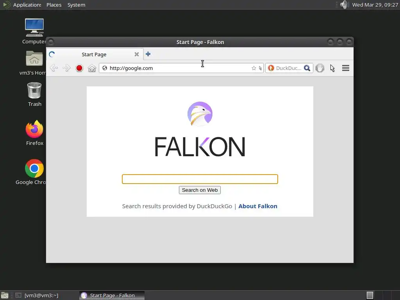
Task: Click the volume speaker icon in top panel
Action: coord(345,5)
